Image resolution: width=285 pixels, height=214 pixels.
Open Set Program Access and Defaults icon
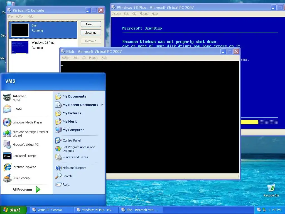pos(58,149)
